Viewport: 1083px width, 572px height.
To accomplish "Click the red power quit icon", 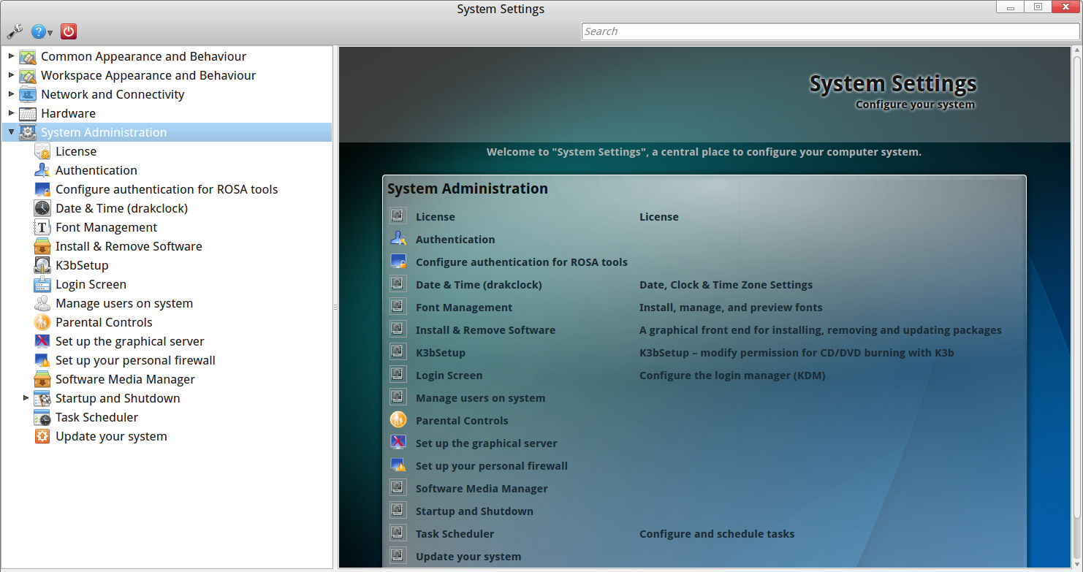I will click(x=69, y=31).
